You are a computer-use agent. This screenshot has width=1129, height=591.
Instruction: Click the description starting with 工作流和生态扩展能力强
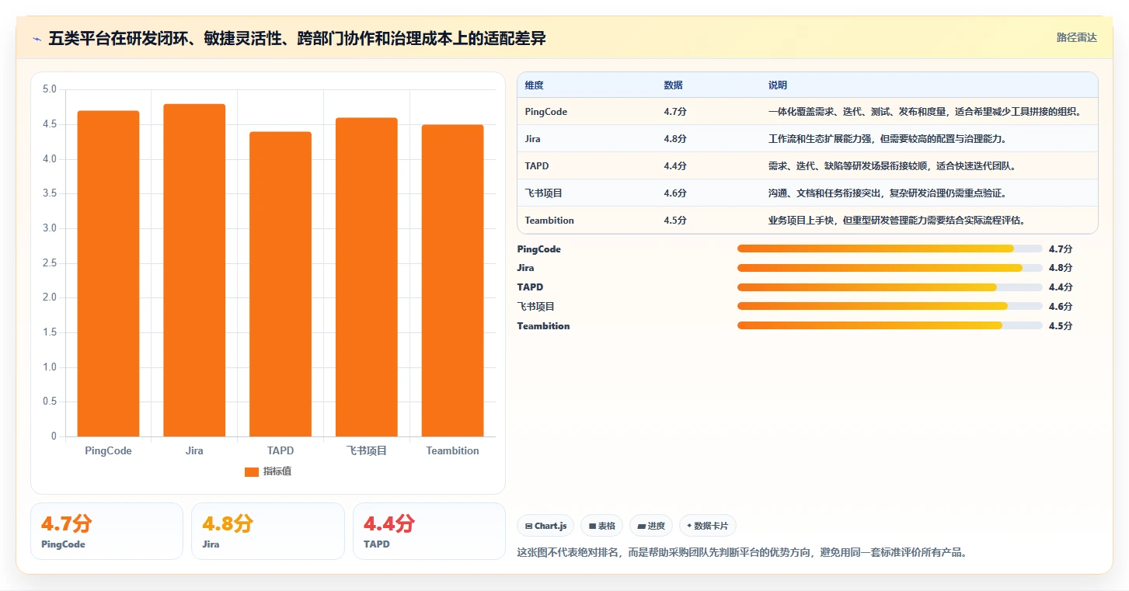887,139
